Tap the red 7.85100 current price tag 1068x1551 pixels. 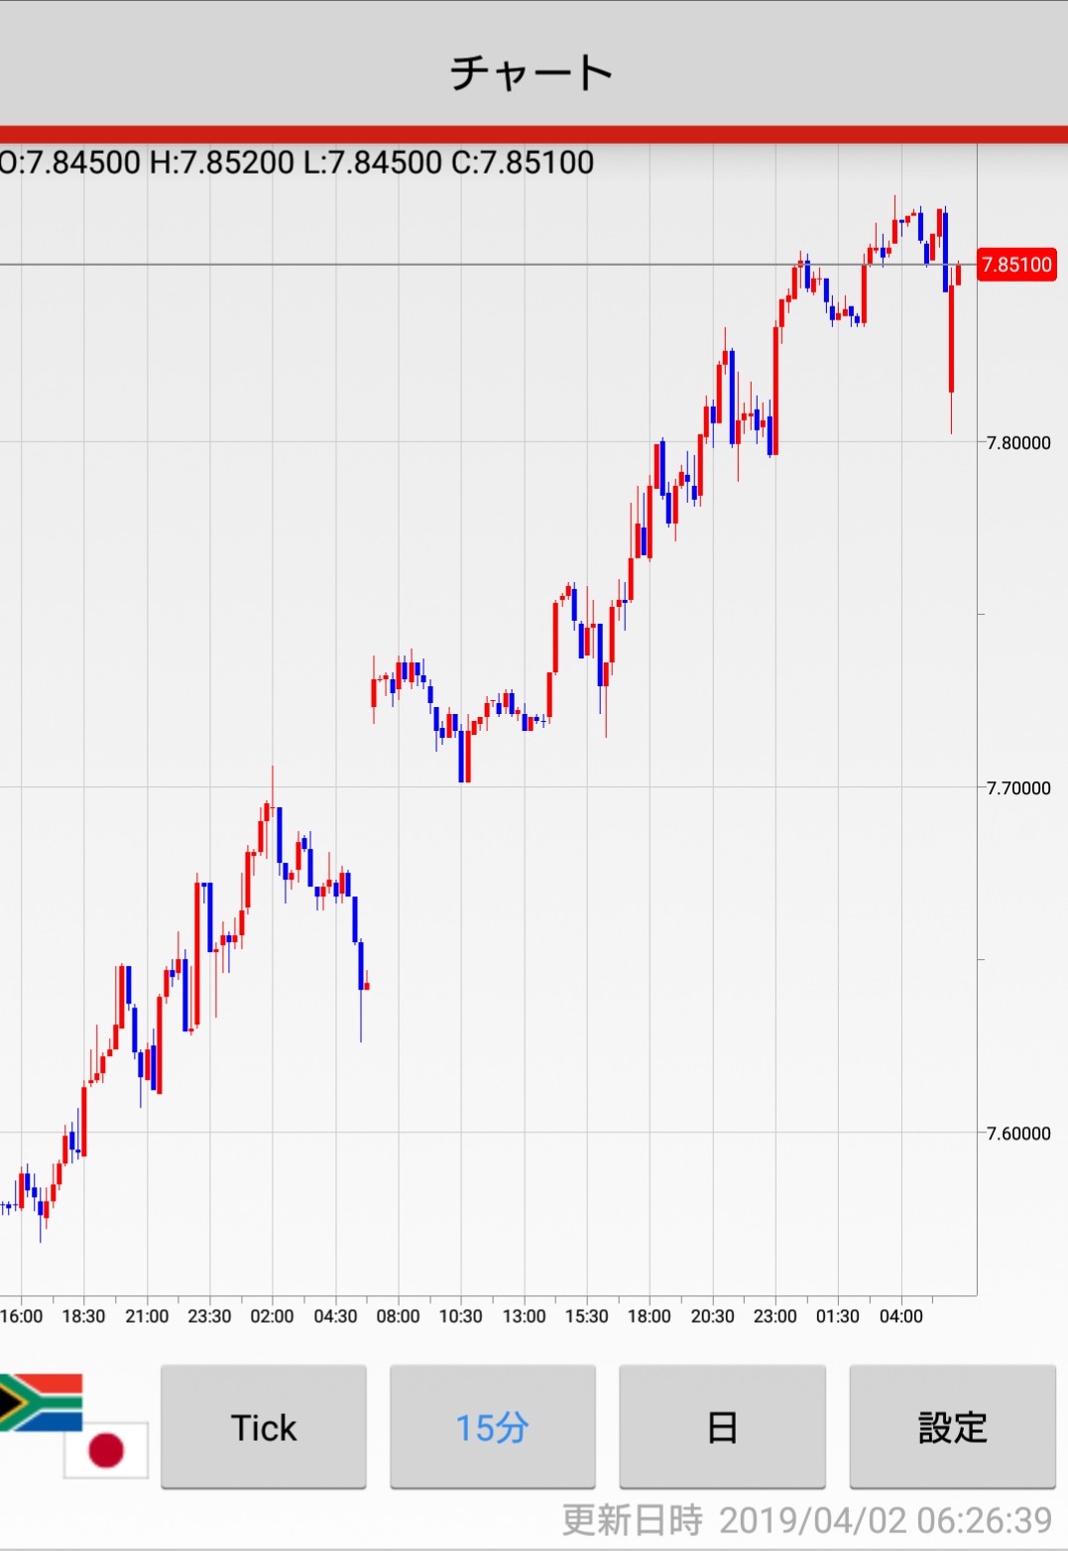(x=1016, y=265)
